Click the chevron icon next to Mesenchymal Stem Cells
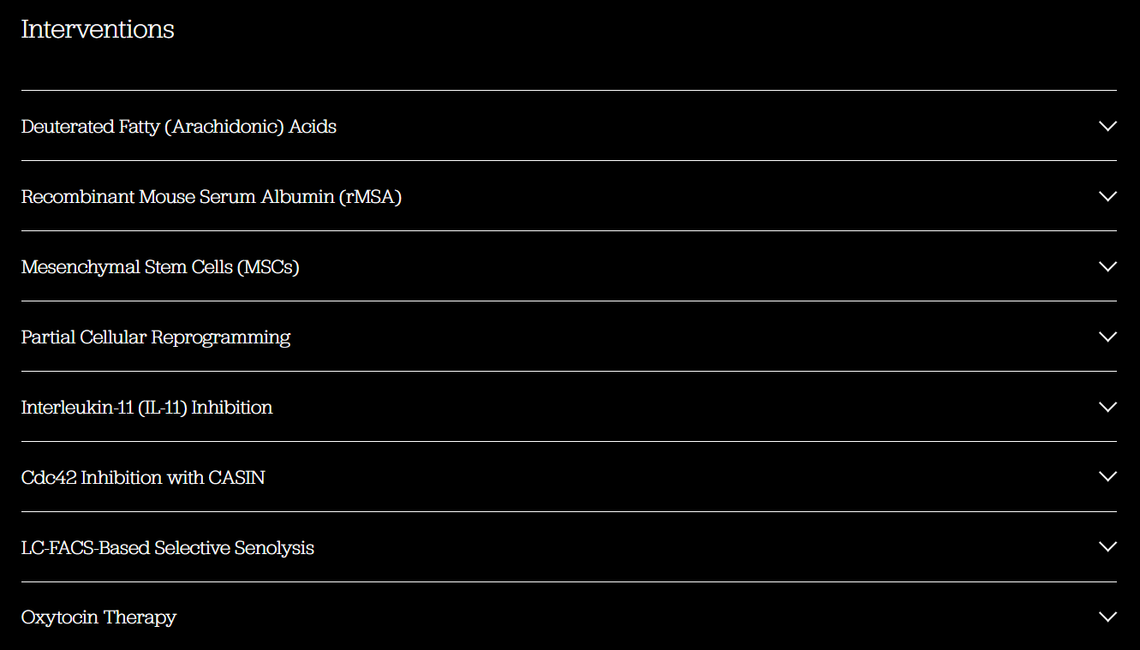 coord(1107,266)
